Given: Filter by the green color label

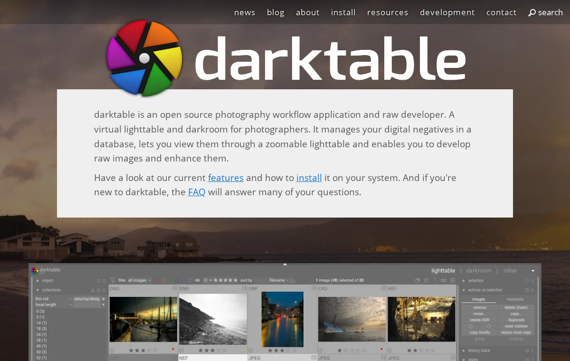Looking at the screenshot, I should coord(171,280).
